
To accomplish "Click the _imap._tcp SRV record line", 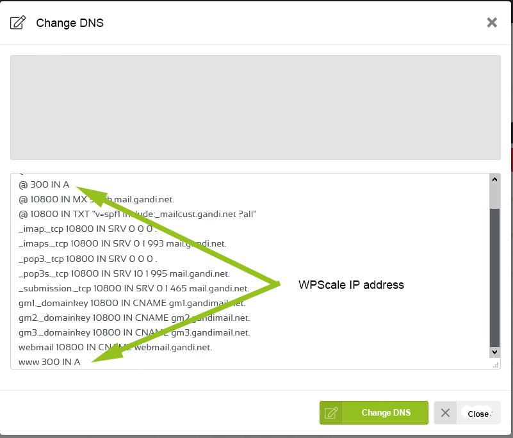I will 88,229.
